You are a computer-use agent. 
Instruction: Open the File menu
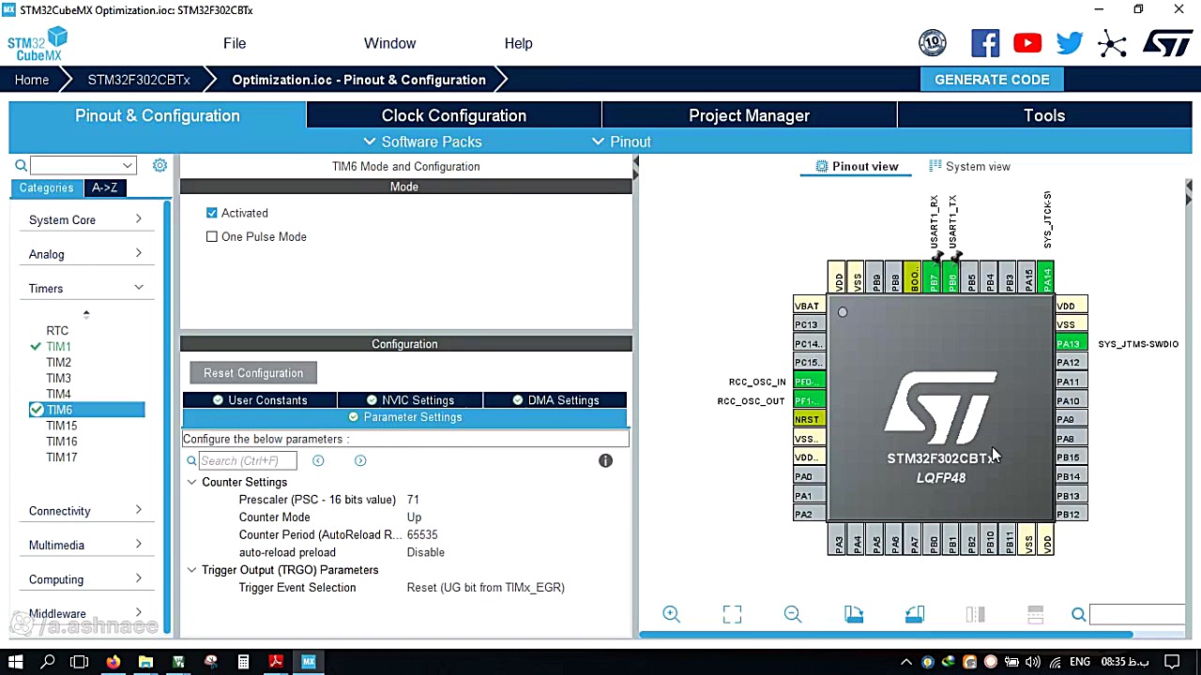coord(235,43)
